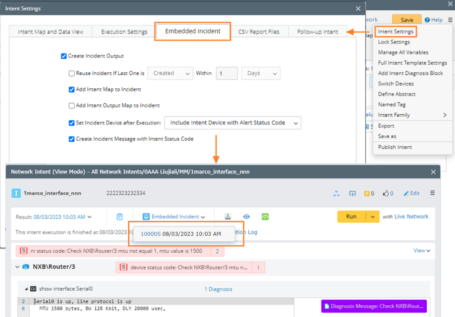Viewport: 455px width, 317px height.
Task: Toggle Set Incident Device after Execution checkbox
Action: [x=71, y=123]
